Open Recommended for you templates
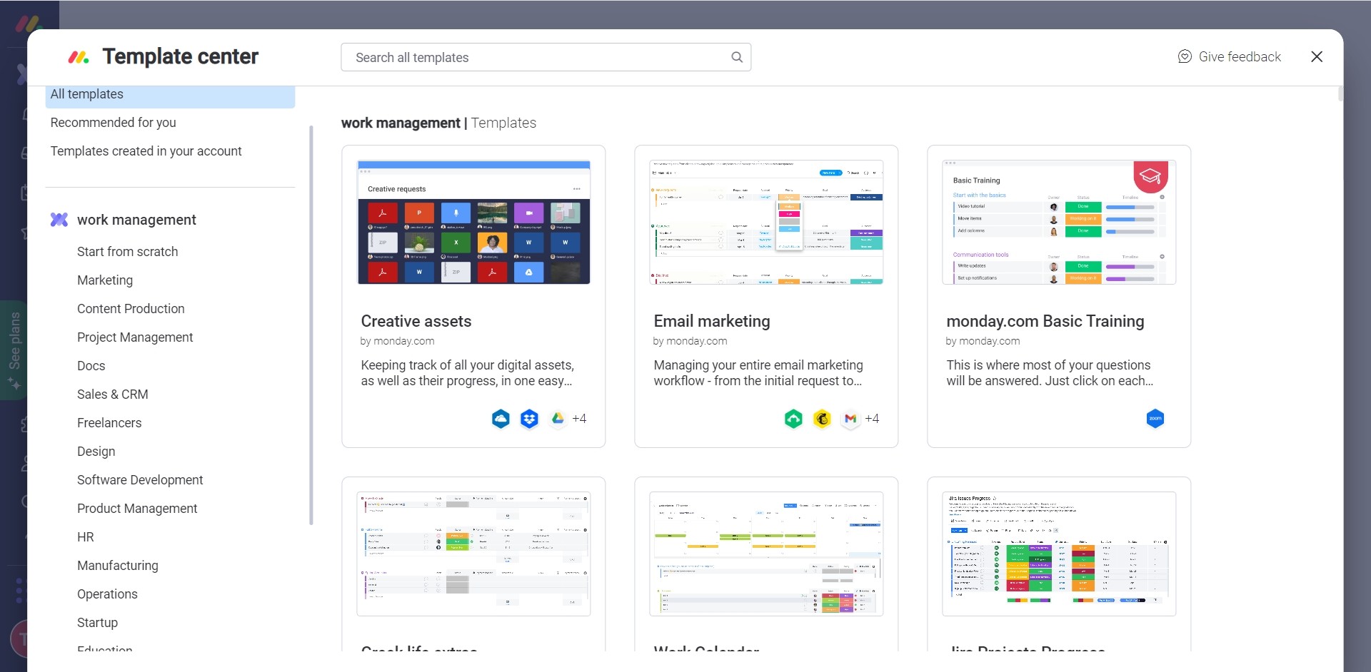 (113, 123)
